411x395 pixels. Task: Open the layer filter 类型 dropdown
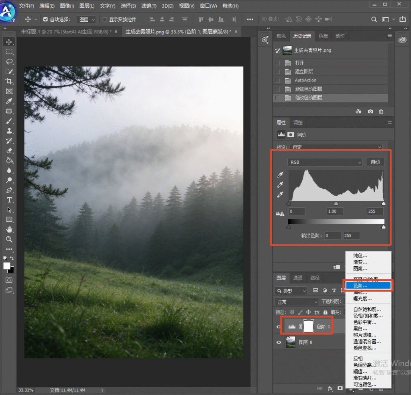pos(291,291)
